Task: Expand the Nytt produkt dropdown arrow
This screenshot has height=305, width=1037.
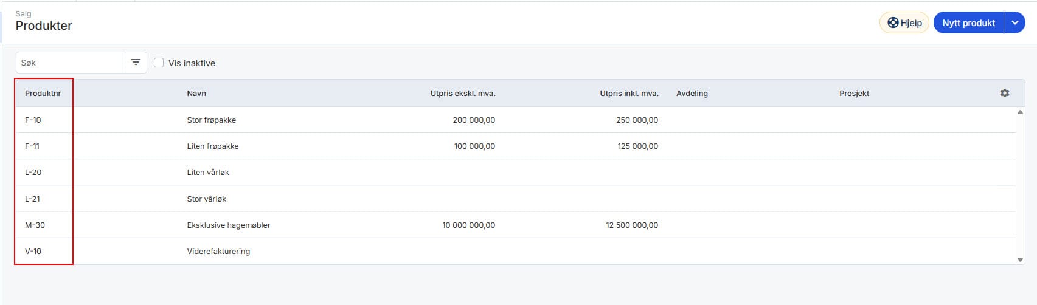Action: [x=1014, y=23]
